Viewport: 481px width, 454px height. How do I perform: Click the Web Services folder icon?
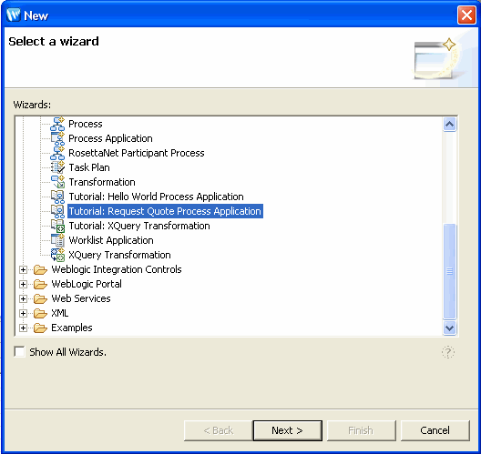[x=40, y=298]
